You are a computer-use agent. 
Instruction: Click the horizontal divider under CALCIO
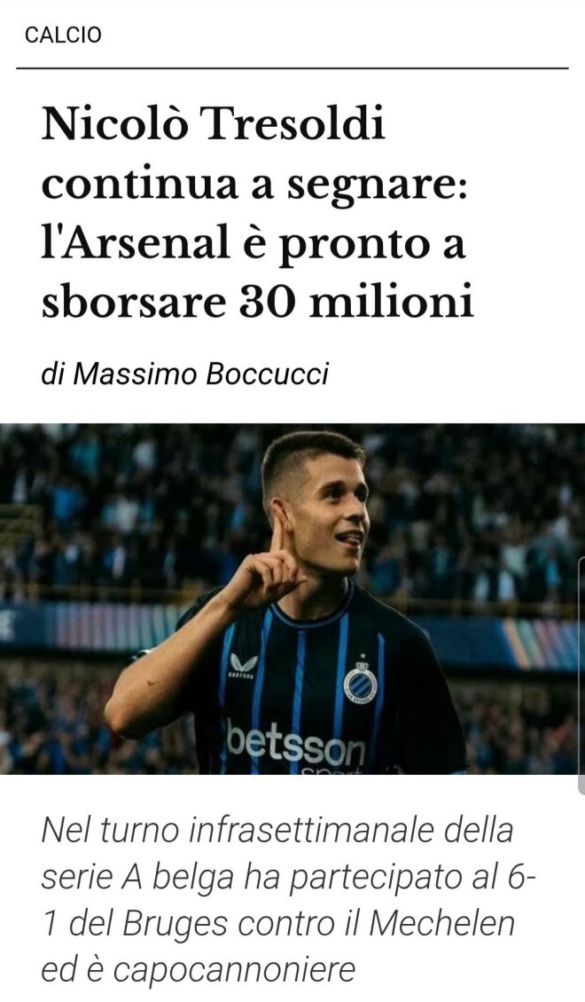(292, 67)
